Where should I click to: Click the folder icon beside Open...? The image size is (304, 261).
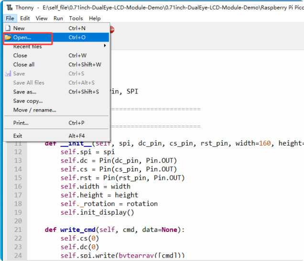(8, 38)
